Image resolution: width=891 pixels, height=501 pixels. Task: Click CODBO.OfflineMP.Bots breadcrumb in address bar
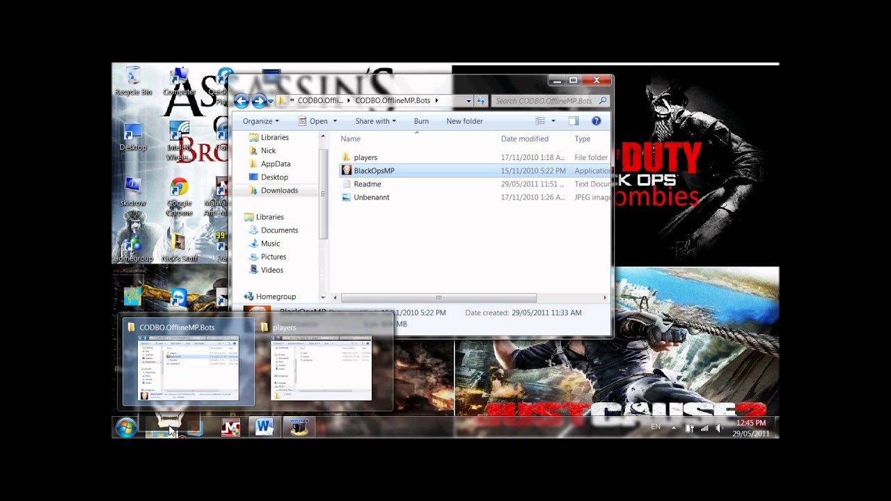pyautogui.click(x=394, y=101)
